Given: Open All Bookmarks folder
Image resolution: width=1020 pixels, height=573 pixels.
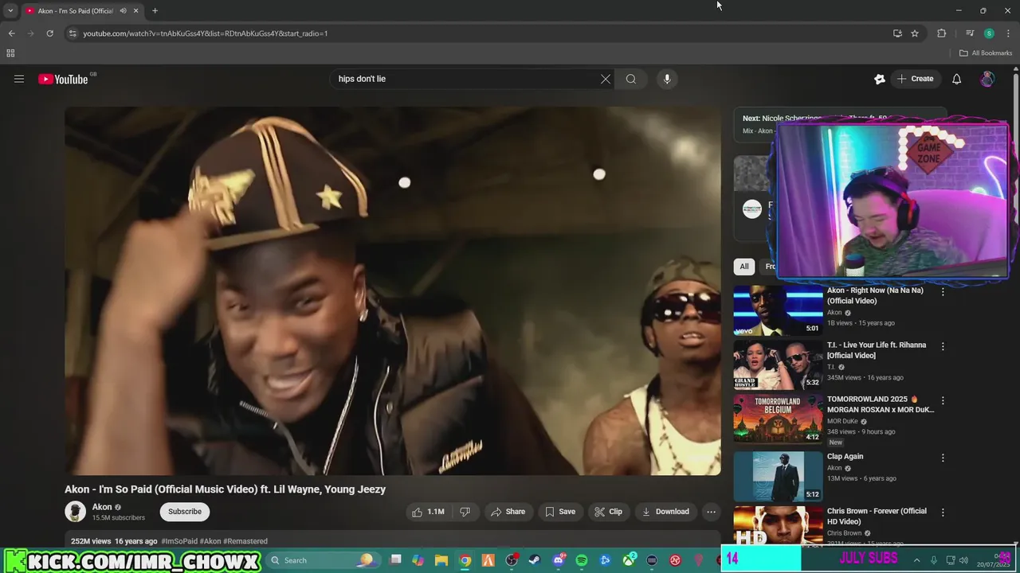Looking at the screenshot, I should (x=986, y=53).
